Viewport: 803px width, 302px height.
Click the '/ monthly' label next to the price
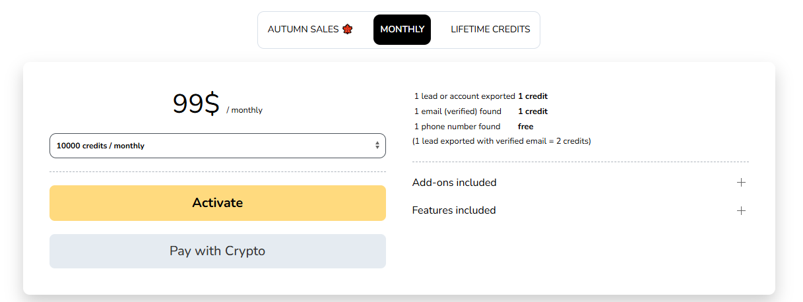[x=244, y=110]
